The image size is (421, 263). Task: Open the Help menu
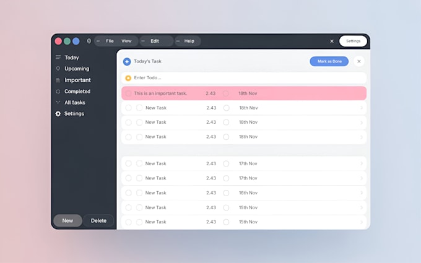pyautogui.click(x=189, y=41)
